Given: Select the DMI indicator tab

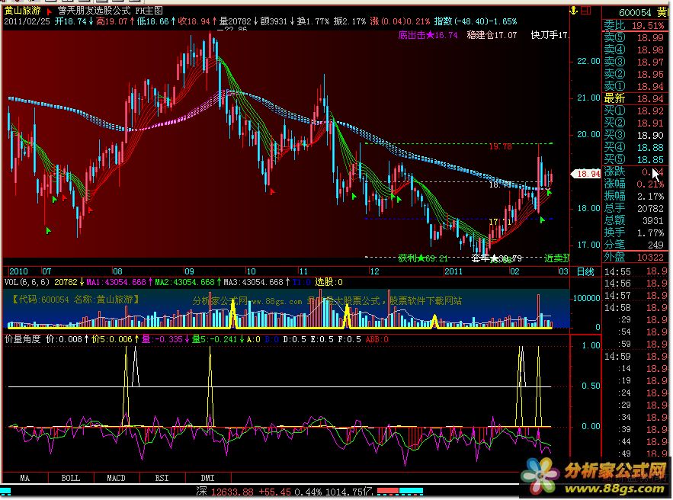Looking at the screenshot, I should 208,478.
